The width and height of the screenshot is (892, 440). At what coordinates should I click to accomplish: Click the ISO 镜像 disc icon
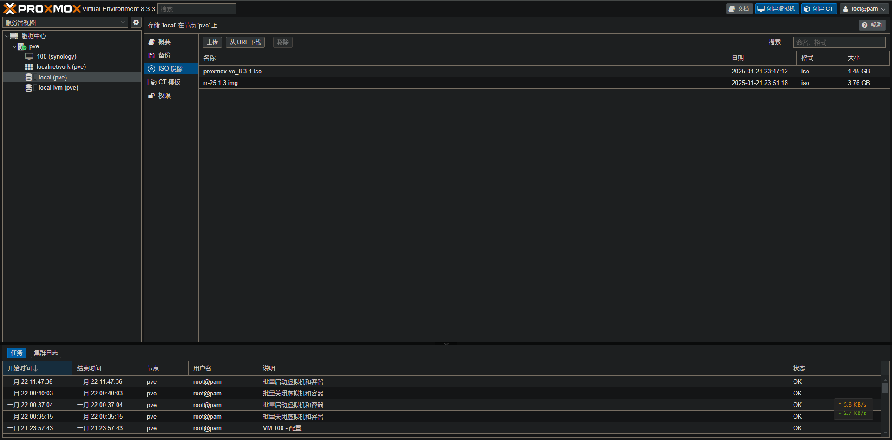tap(151, 69)
